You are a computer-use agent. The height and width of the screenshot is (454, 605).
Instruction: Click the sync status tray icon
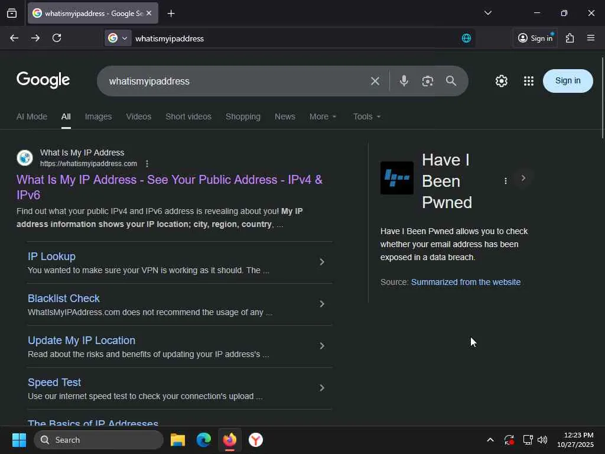pos(509,440)
